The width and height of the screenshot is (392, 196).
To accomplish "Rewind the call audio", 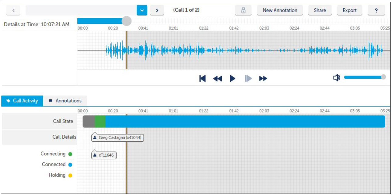I will click(x=217, y=79).
